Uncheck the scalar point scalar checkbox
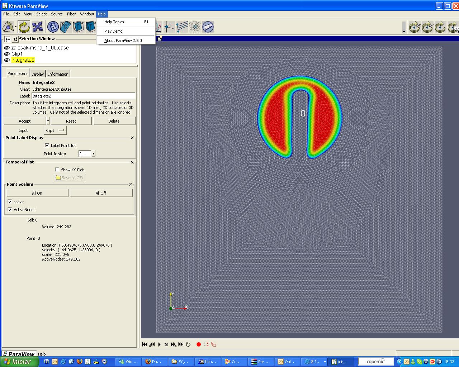The height and width of the screenshot is (367, 459). (x=10, y=201)
